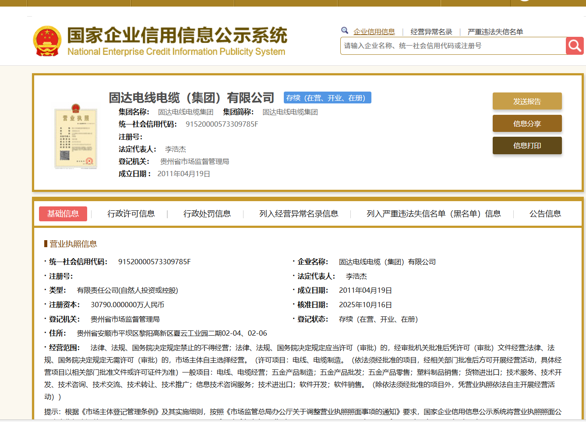
Task: Click the 信息分享 button
Action: (527, 124)
